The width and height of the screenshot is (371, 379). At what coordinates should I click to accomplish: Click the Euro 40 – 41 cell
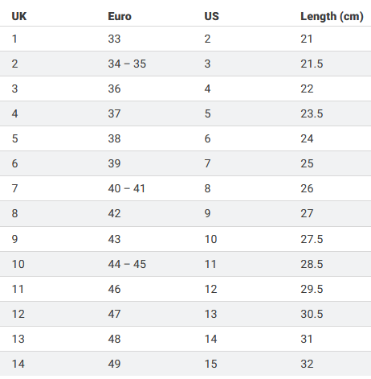point(126,188)
